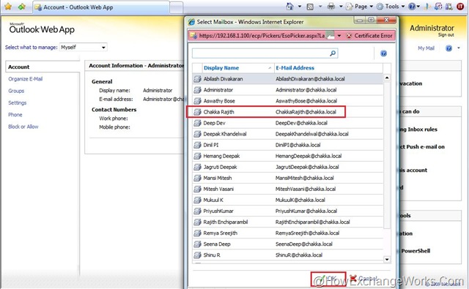
Task: Click the search magnifier icon
Action: pyautogui.click(x=333, y=53)
